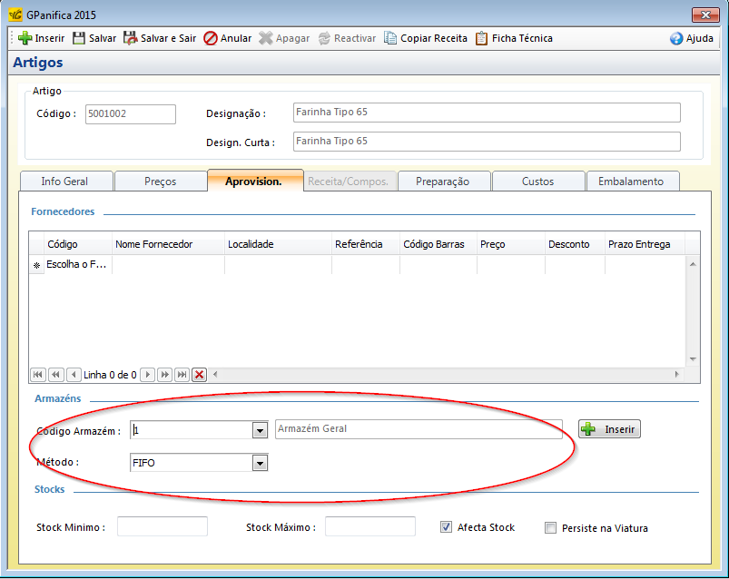Delete row with red X navigator button
The height and width of the screenshot is (579, 729).
[199, 374]
